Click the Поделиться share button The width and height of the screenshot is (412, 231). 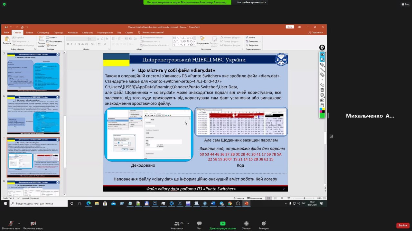(x=315, y=32)
